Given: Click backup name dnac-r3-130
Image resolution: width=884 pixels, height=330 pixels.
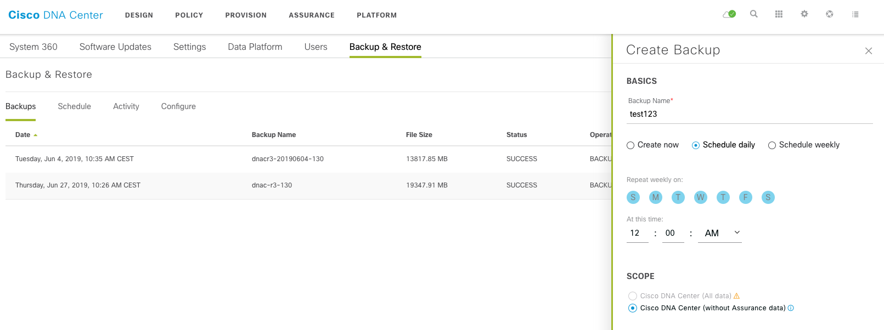Looking at the screenshot, I should (x=272, y=185).
